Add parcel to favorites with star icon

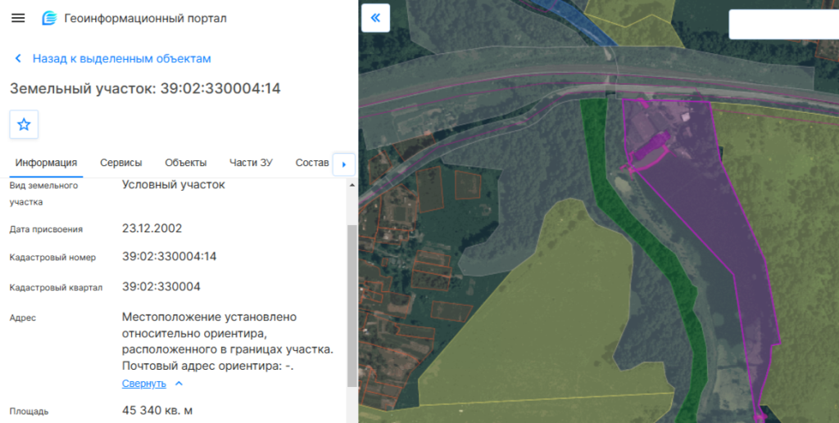(24, 124)
